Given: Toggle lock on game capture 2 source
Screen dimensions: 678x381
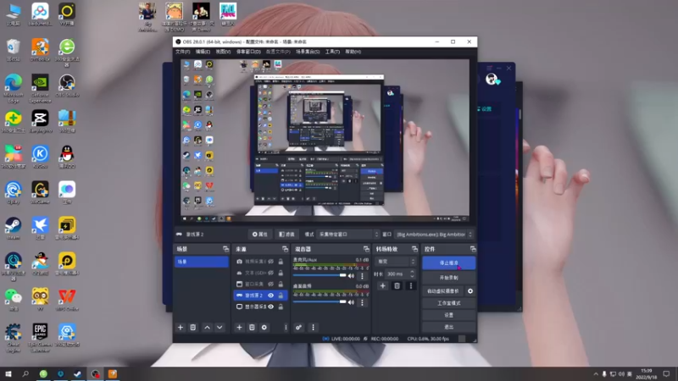Looking at the screenshot, I should coord(281,295).
